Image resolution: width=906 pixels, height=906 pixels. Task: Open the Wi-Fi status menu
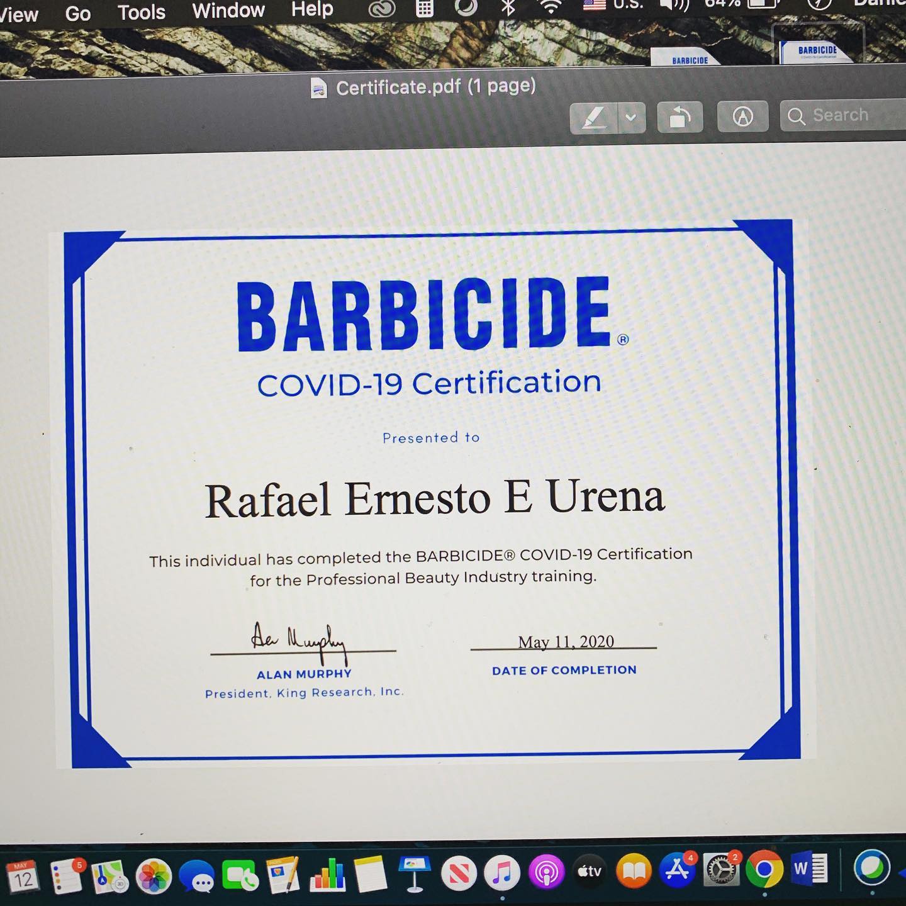click(551, 6)
